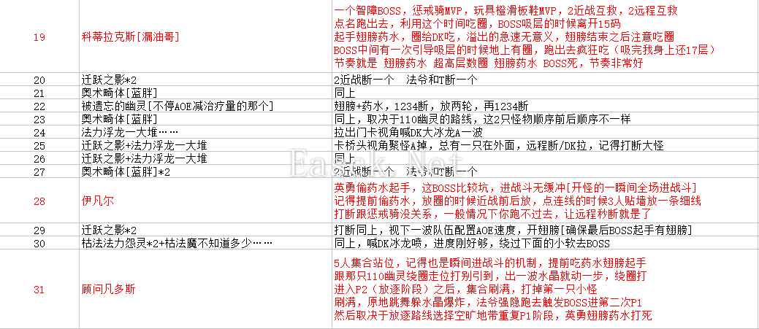Click the line starting "5人集合站位，记得也是瞬间"
Screen dimensions: 759x329
point(490,263)
